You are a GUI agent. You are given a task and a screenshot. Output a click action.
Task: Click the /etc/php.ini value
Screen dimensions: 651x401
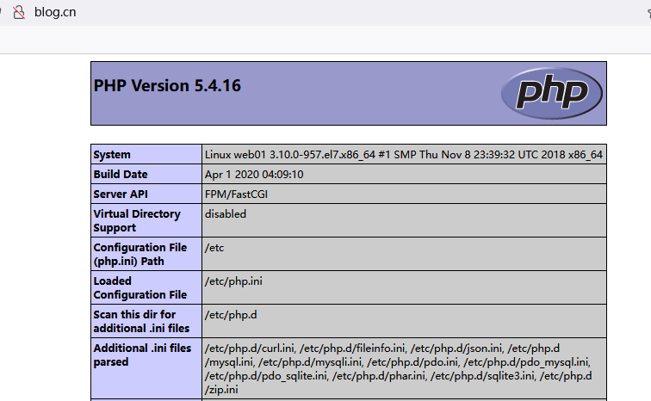point(233,281)
